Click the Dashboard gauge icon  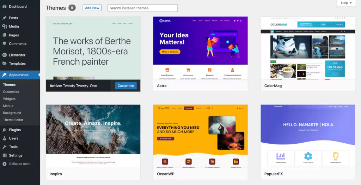pos(4,6)
